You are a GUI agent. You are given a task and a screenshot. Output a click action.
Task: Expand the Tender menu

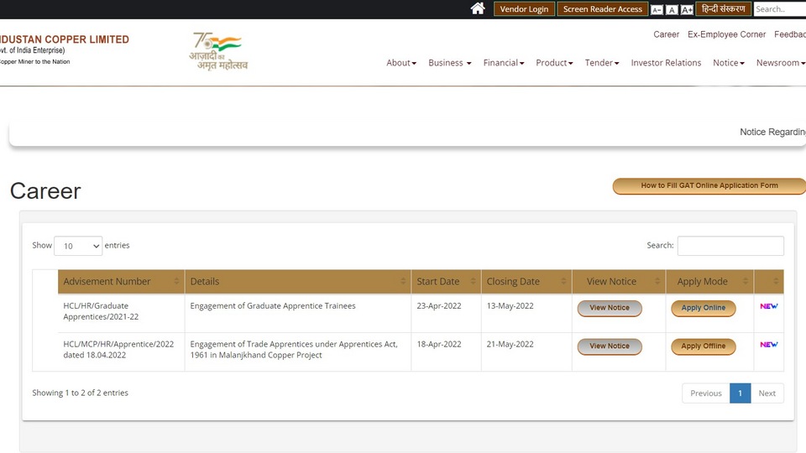pos(602,63)
